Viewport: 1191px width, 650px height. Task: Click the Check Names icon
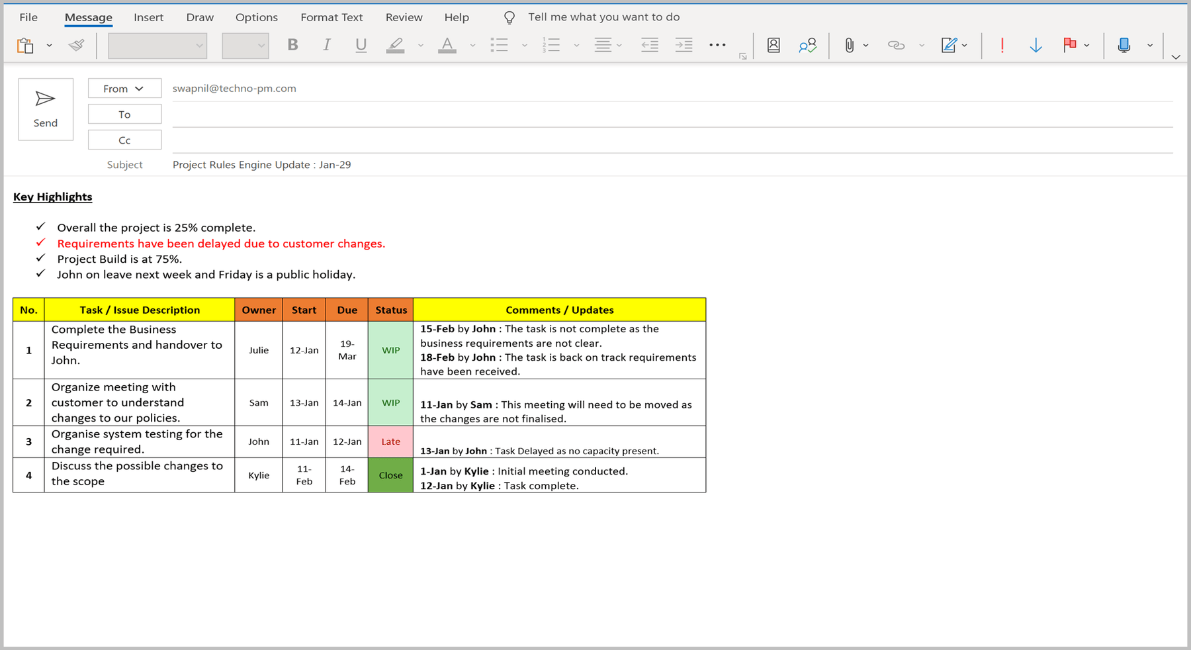click(807, 45)
